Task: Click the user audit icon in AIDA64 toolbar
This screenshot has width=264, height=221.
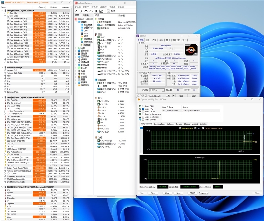Action: click(x=96, y=11)
